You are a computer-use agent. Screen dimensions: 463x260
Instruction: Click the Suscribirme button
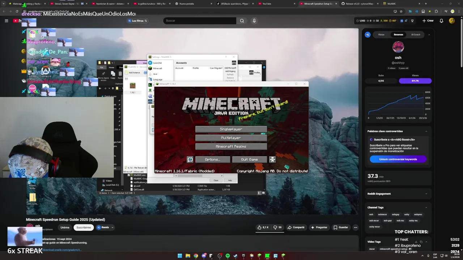tap(84, 227)
